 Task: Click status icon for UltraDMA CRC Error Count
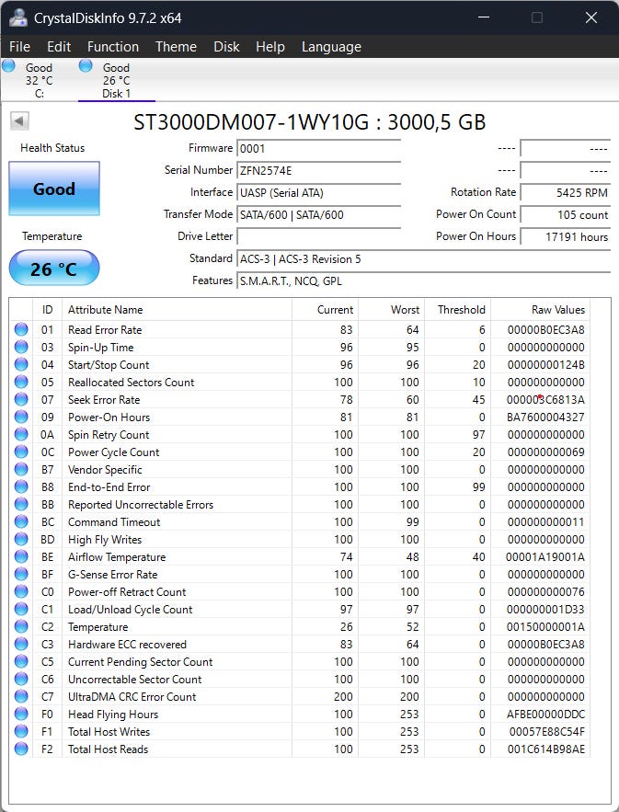tap(21, 696)
